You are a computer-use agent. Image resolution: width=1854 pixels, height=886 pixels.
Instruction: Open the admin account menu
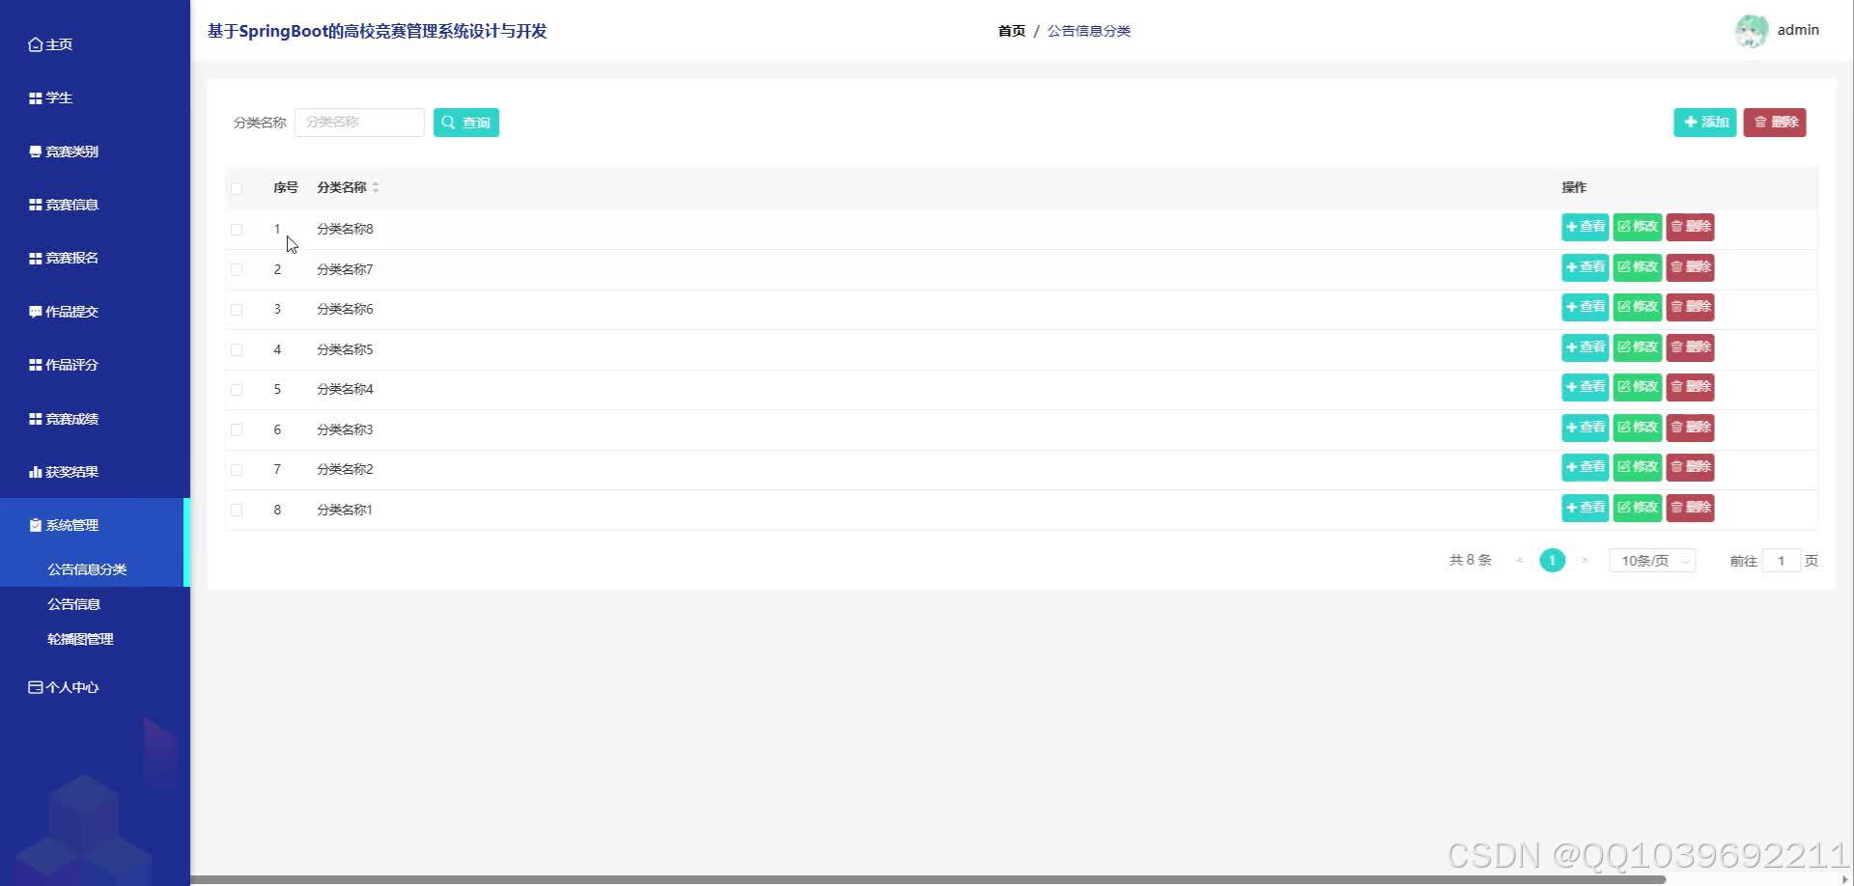point(1798,30)
